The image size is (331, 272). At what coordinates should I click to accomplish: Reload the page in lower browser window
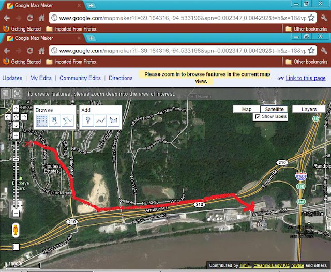click(30, 51)
